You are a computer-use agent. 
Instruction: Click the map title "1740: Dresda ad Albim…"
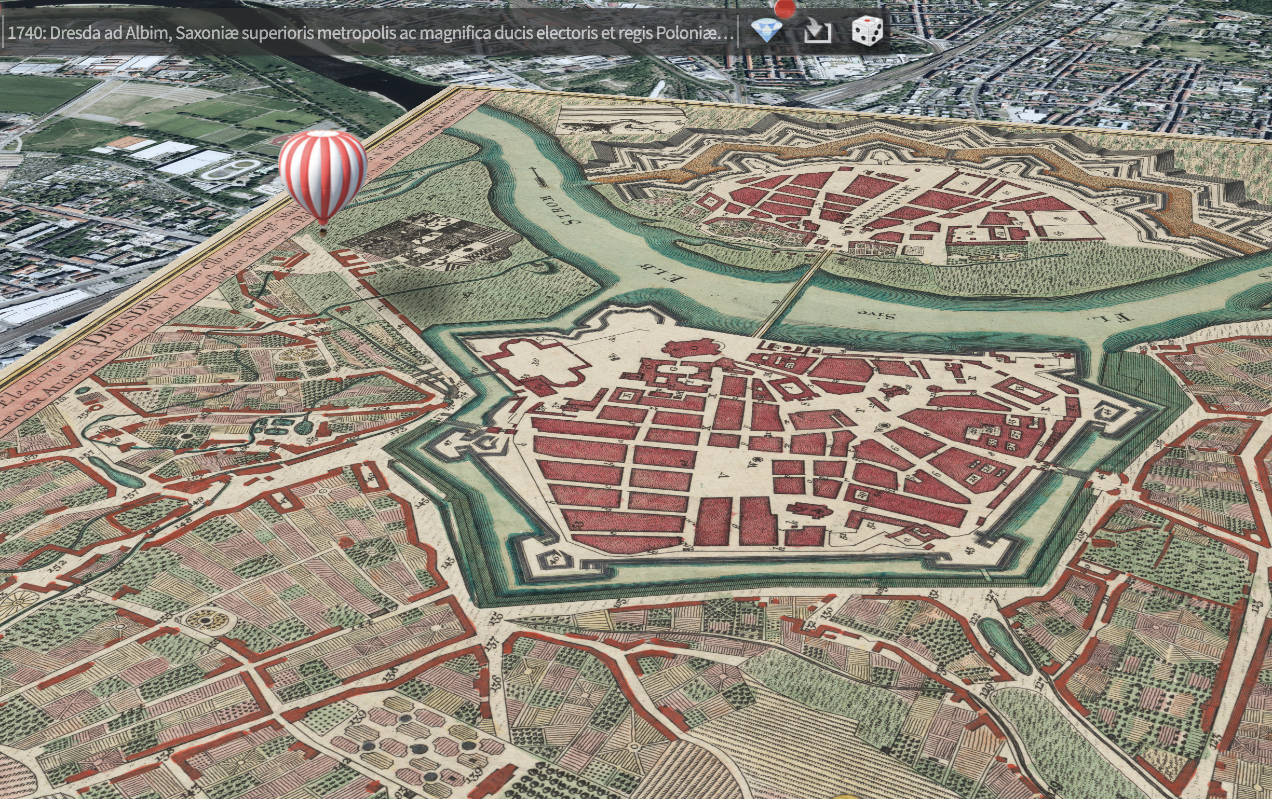pyautogui.click(x=370, y=33)
